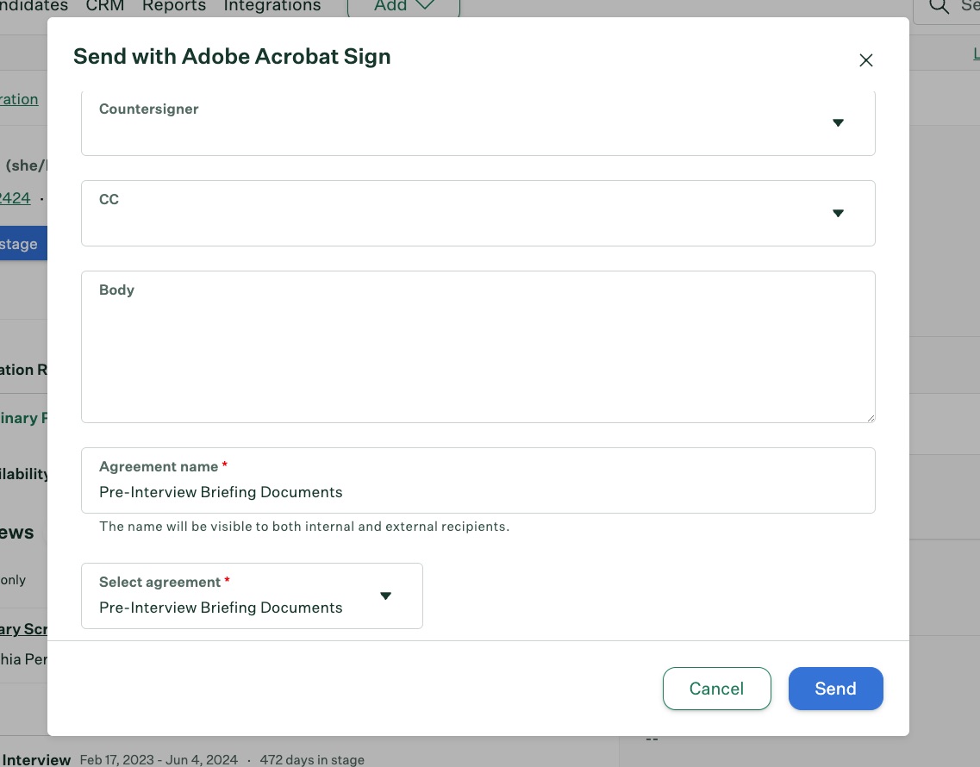Send the agreement

click(x=835, y=689)
